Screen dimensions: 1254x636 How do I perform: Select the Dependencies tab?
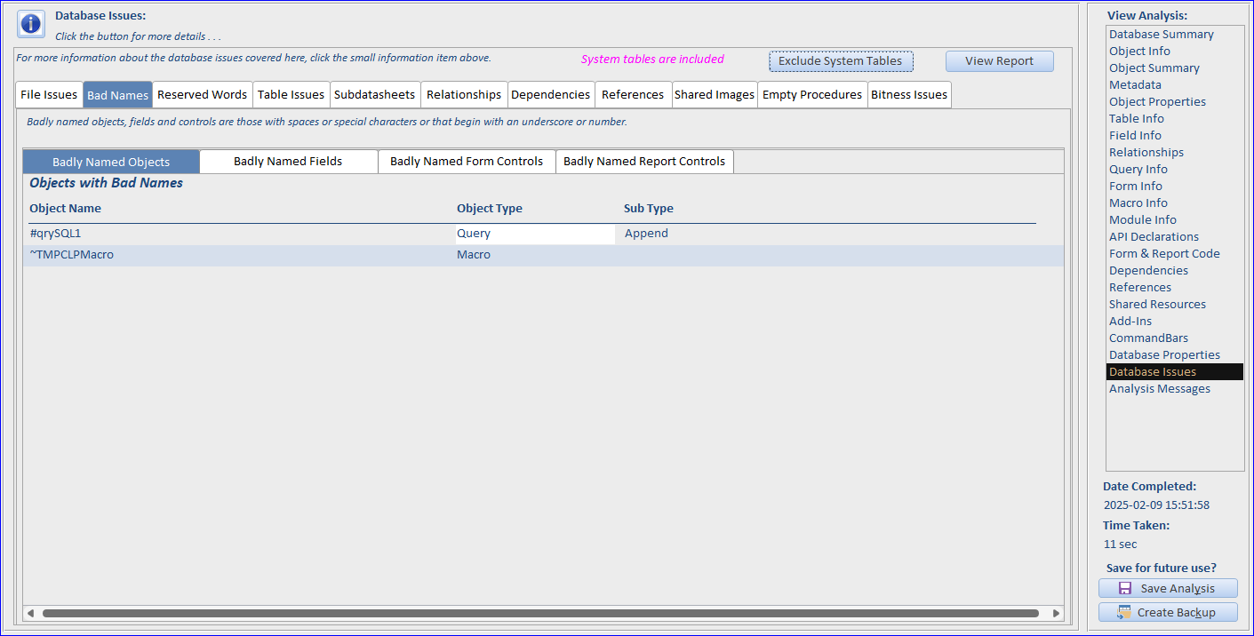(551, 95)
